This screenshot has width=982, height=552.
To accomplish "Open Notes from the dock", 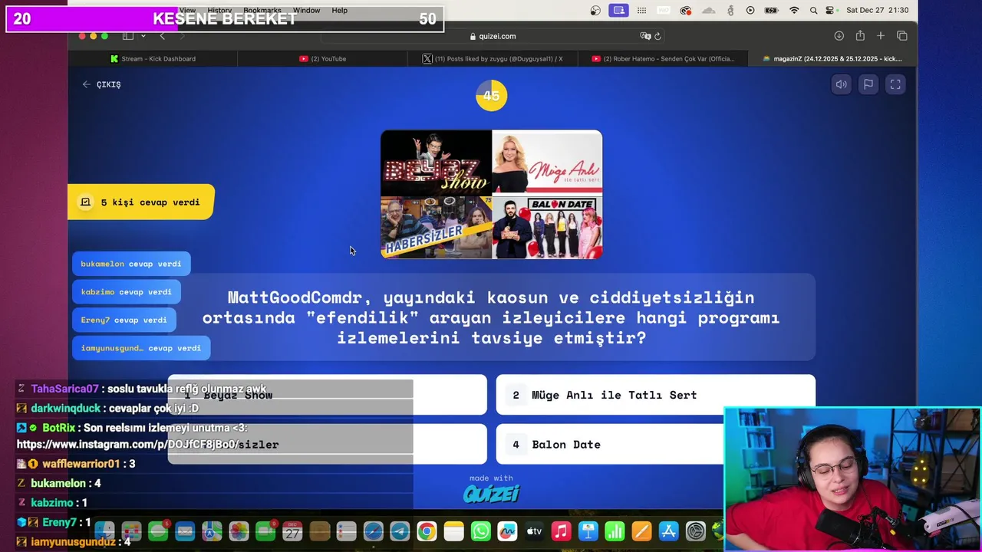I will tap(453, 531).
